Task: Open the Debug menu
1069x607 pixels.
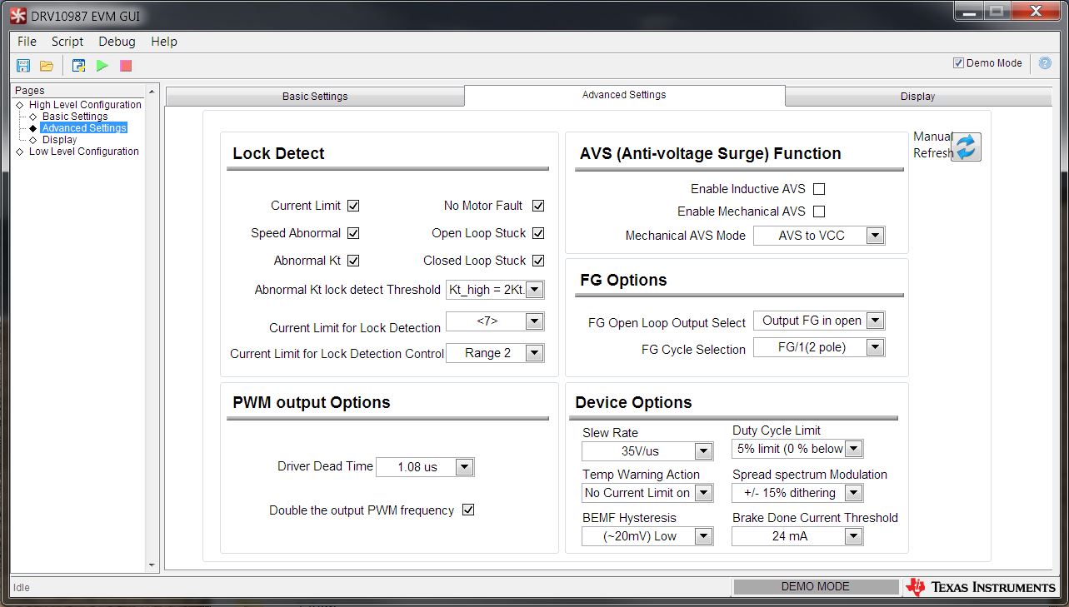Action: (117, 42)
